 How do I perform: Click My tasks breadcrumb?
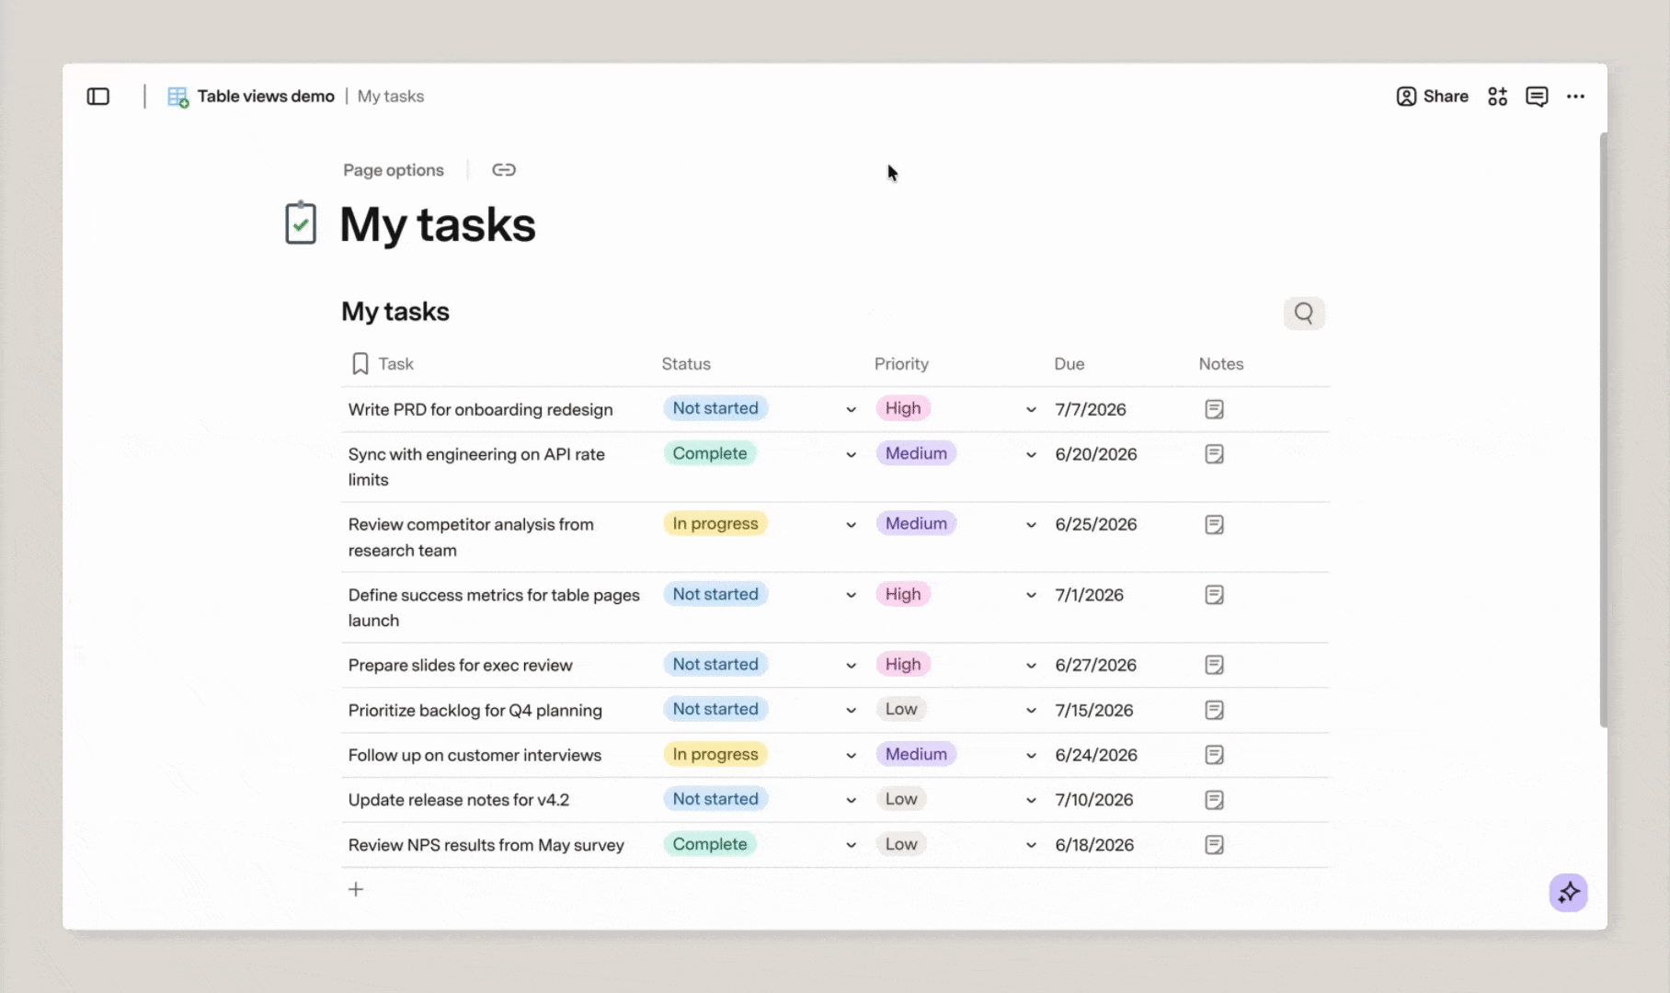pos(391,97)
